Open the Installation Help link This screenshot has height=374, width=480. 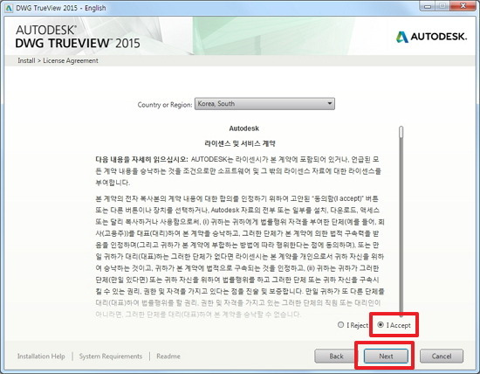(41, 357)
